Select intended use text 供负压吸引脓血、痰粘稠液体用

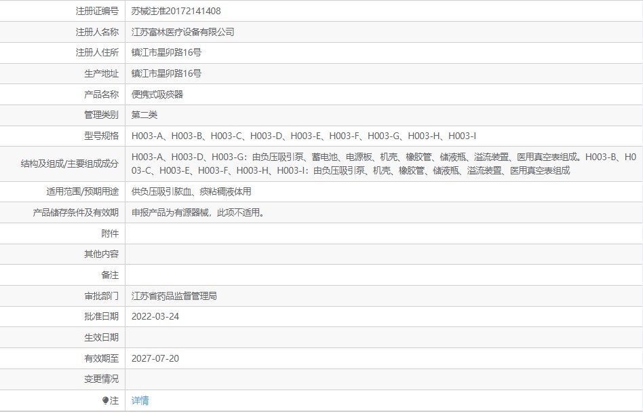pyautogui.click(x=191, y=191)
